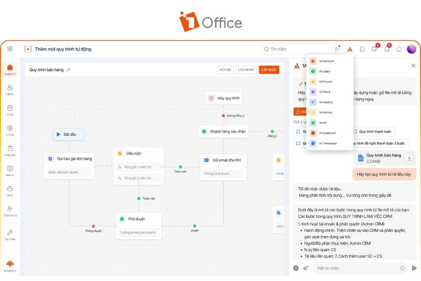The image size is (421, 281).
Task: Select the Khách hàng xác nhận node
Action: click(224, 132)
